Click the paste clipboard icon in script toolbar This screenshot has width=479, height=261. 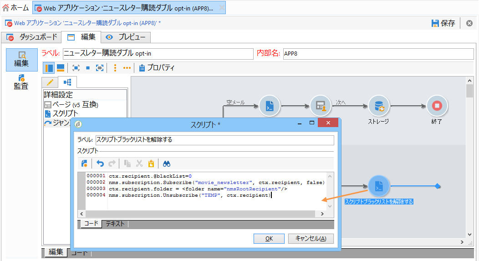[x=151, y=164]
